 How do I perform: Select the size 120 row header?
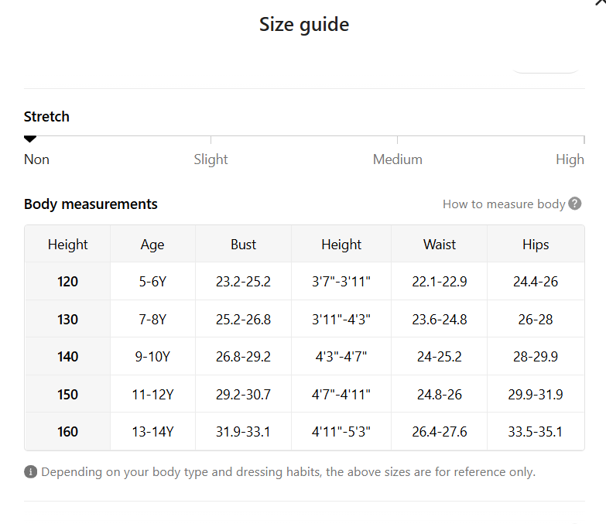pyautogui.click(x=67, y=281)
